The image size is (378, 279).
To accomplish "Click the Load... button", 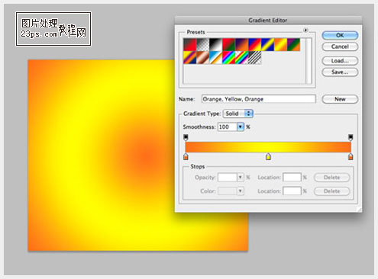I will 340,61.
